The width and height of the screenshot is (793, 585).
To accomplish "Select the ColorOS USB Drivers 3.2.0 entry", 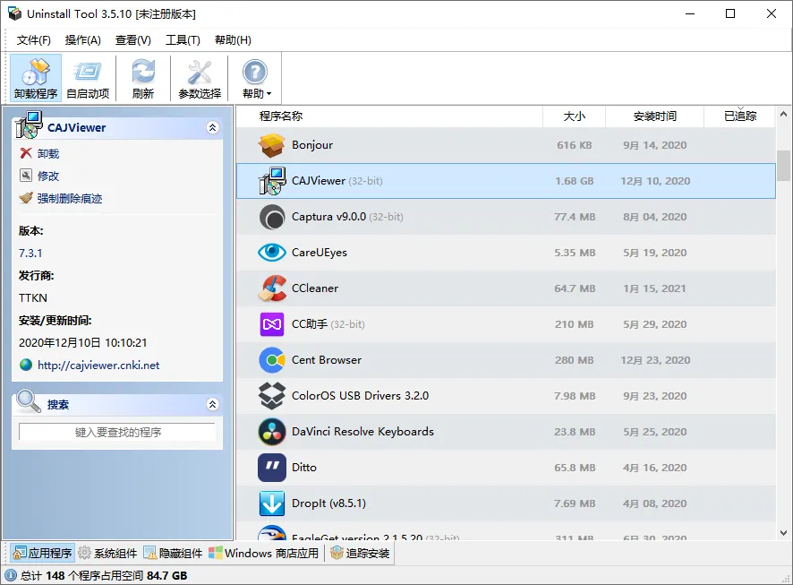I will (x=360, y=396).
